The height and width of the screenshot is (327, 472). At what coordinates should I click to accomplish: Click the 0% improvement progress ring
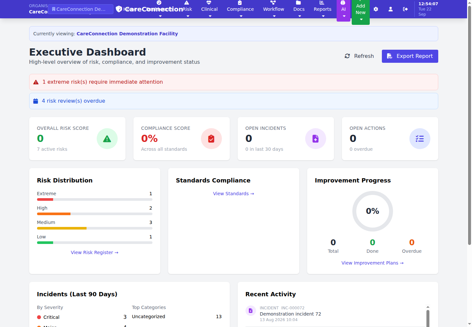pos(373,211)
